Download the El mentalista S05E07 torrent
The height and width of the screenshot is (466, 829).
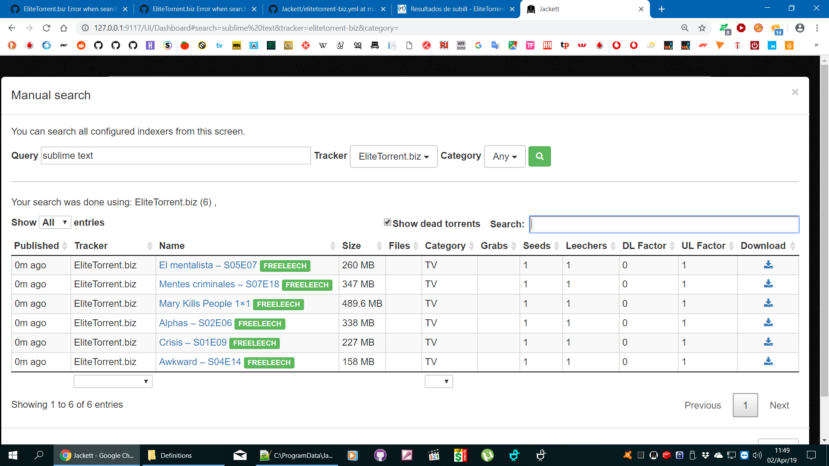[x=768, y=265]
